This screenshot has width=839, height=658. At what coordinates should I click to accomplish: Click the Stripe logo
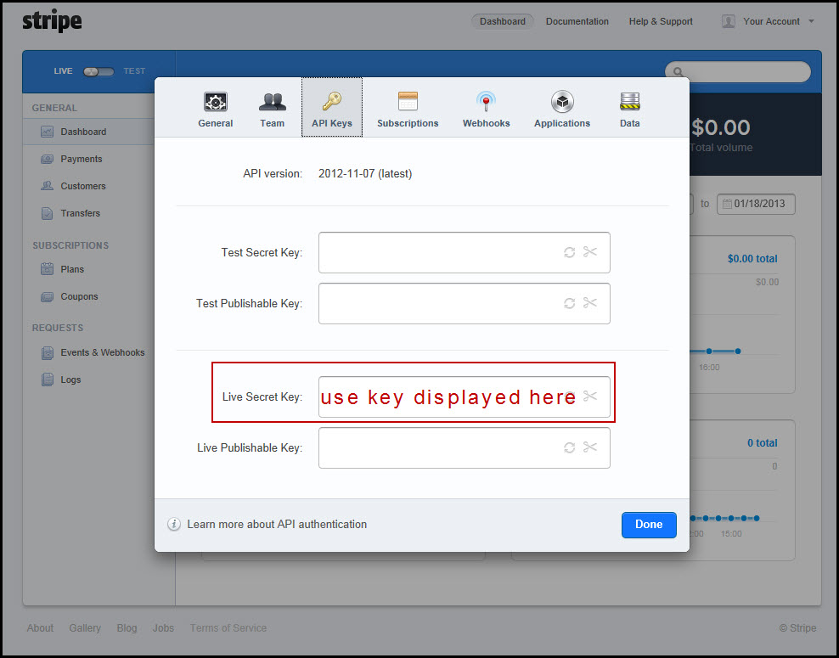(52, 21)
